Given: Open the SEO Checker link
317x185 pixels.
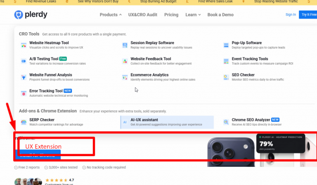Looking at the screenshot, I should tap(243, 75).
